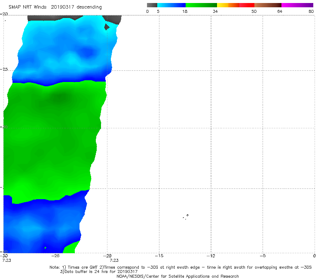Click swath time "7:23" under longitude -30
The image size is (318, 279).
(x=6, y=261)
